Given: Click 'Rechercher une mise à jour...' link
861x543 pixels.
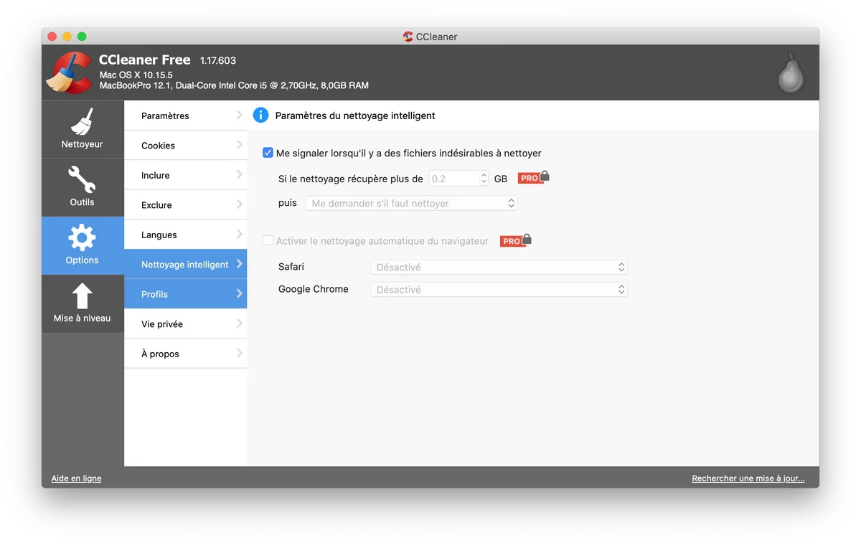Looking at the screenshot, I should (748, 478).
